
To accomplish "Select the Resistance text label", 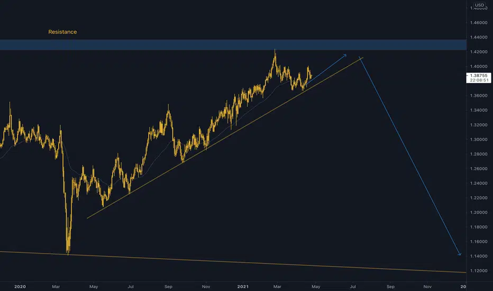I will 62,32.
